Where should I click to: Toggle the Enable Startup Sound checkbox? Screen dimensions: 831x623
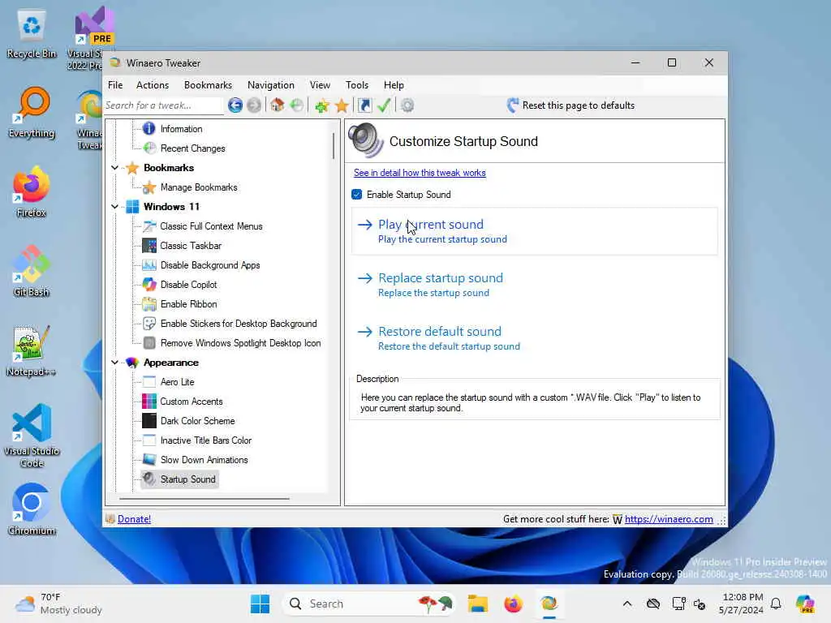click(357, 195)
